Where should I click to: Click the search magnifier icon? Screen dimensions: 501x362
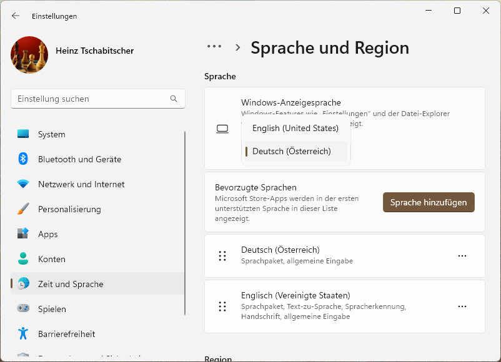pos(174,99)
